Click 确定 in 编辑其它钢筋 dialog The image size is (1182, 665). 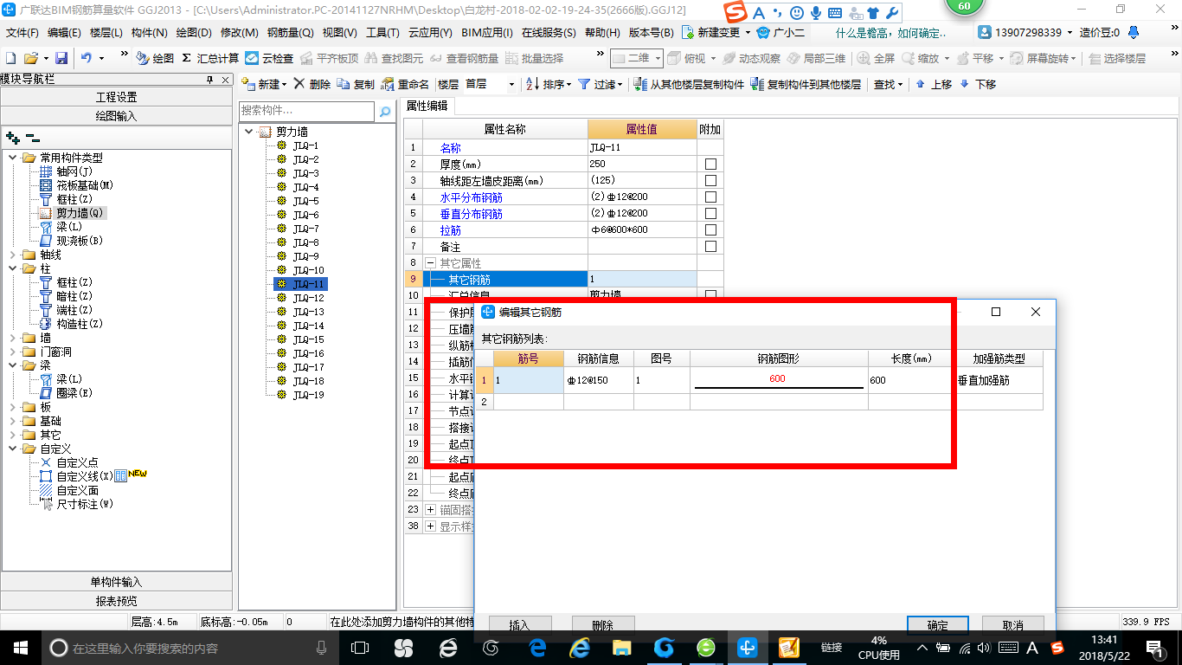coord(937,625)
